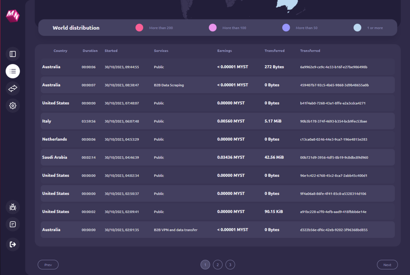Click the 'More than 50' purple legend dot

click(x=286, y=28)
